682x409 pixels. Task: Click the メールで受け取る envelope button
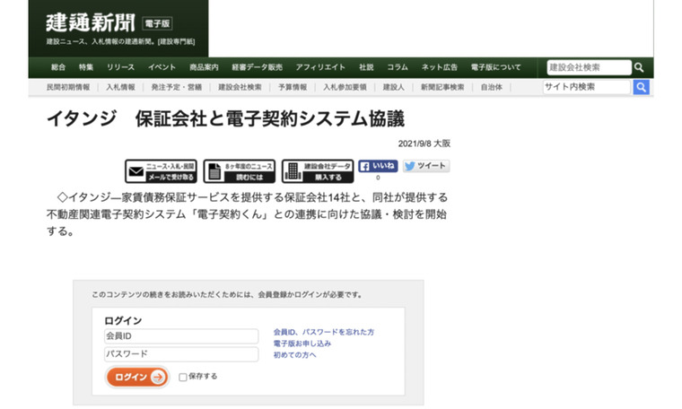coord(160,170)
